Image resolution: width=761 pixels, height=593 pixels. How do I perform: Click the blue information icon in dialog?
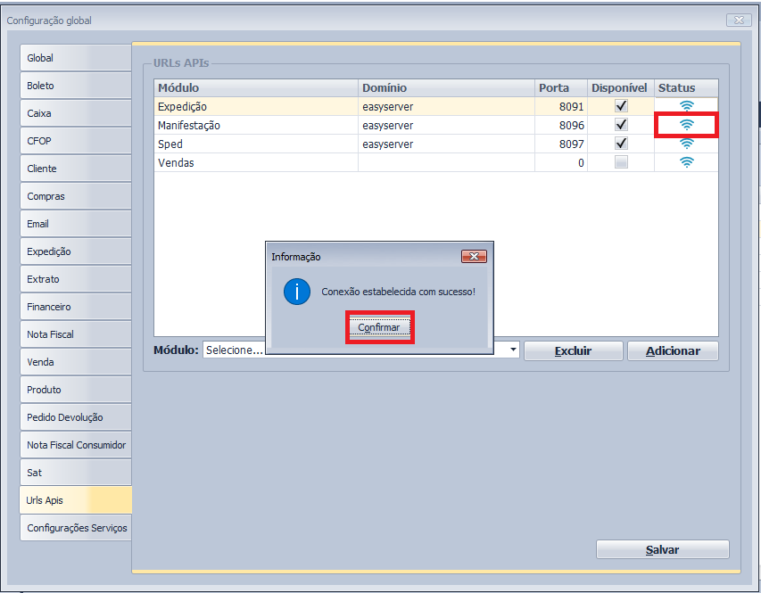[x=296, y=292]
